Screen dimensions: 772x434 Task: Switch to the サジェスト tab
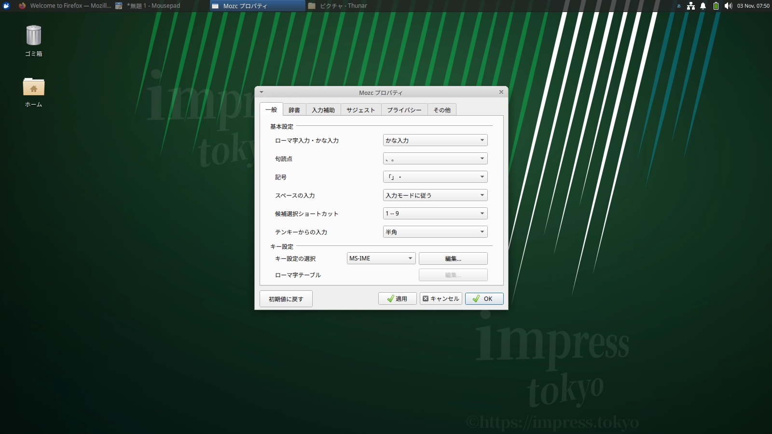pos(361,110)
